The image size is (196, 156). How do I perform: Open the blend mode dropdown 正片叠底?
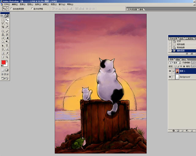click(175, 63)
